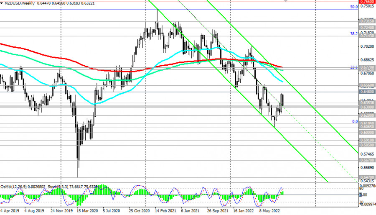Viewport: 376px width, 215px height.
Task: Click the 0.55890 axis price value
Action: 367,167
